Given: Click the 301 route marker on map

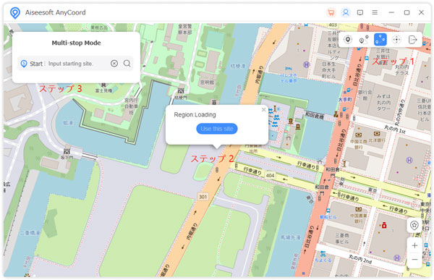Looking at the screenshot, I should [x=203, y=197].
